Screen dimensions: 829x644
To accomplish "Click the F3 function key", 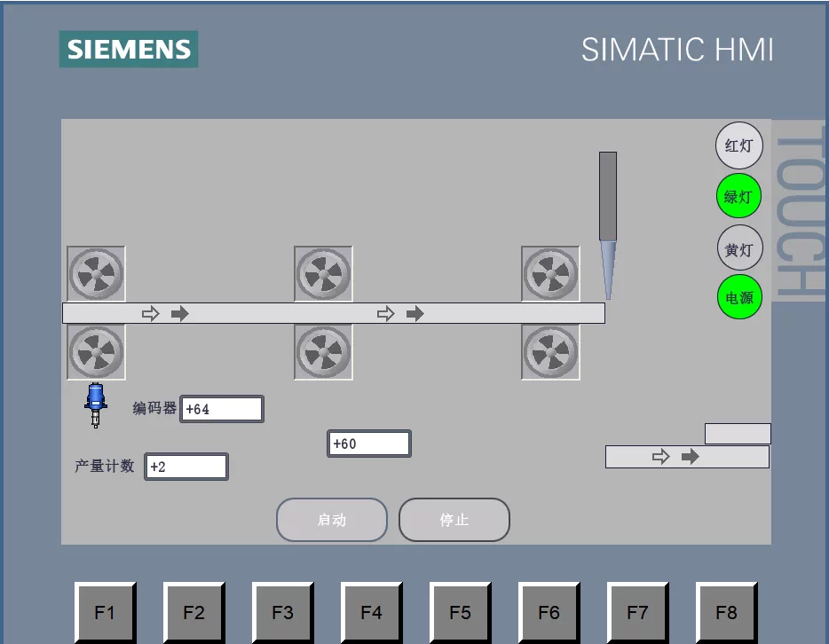I will pyautogui.click(x=283, y=612).
